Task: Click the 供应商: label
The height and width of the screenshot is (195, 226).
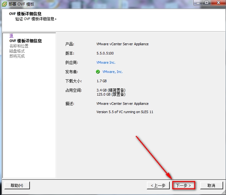Action: click(72, 62)
